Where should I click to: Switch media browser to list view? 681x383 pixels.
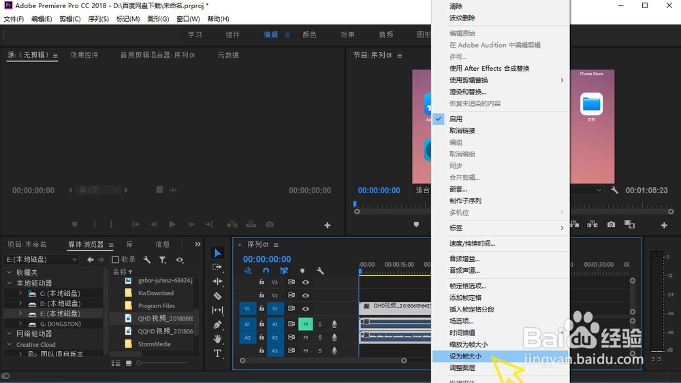point(116,363)
